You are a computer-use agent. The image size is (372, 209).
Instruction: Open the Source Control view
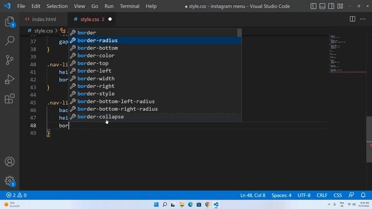9,60
